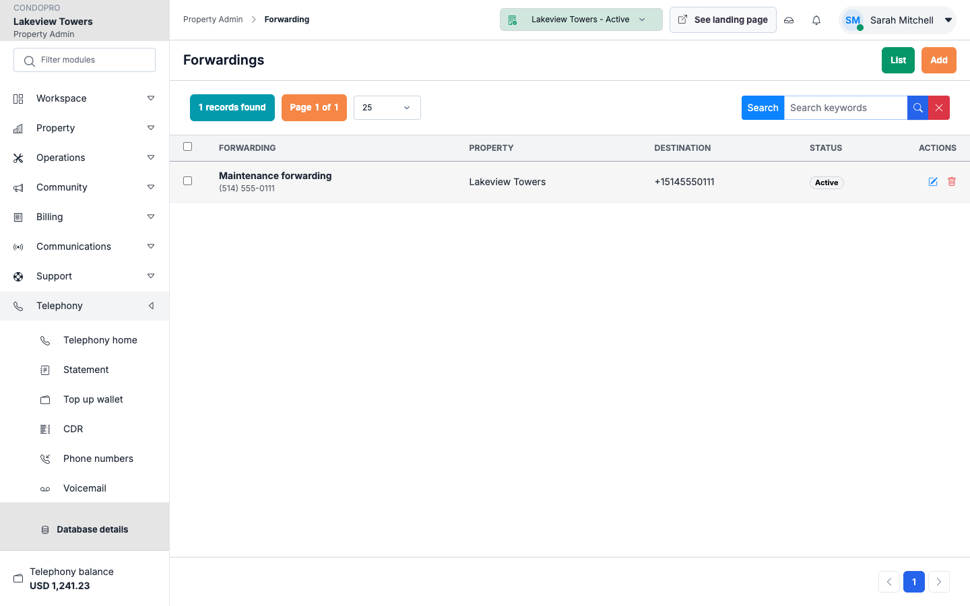Click the green List button

click(x=898, y=61)
